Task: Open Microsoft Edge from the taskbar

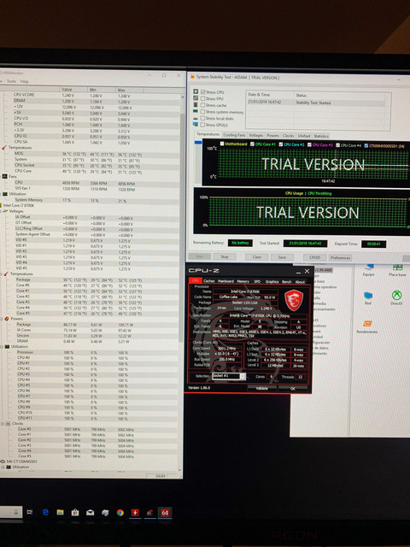Action: [45, 512]
